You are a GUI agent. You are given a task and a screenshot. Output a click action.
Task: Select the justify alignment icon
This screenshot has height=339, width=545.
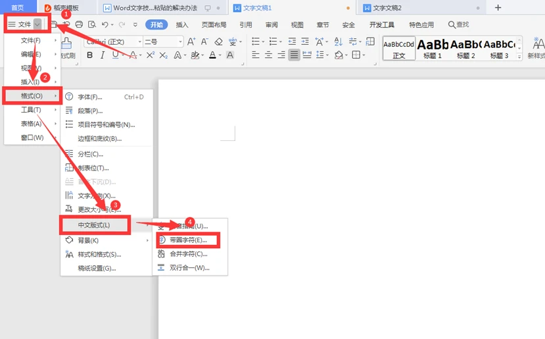(x=295, y=55)
